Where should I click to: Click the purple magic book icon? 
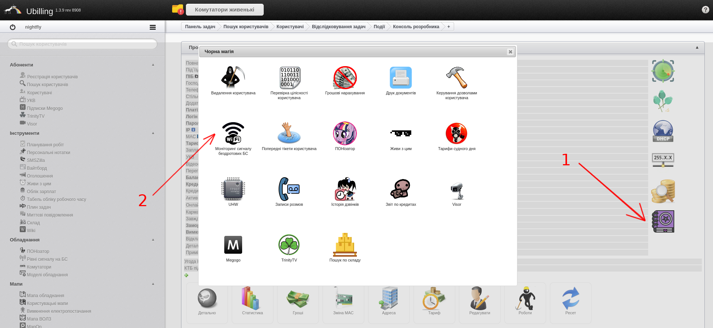click(x=663, y=221)
